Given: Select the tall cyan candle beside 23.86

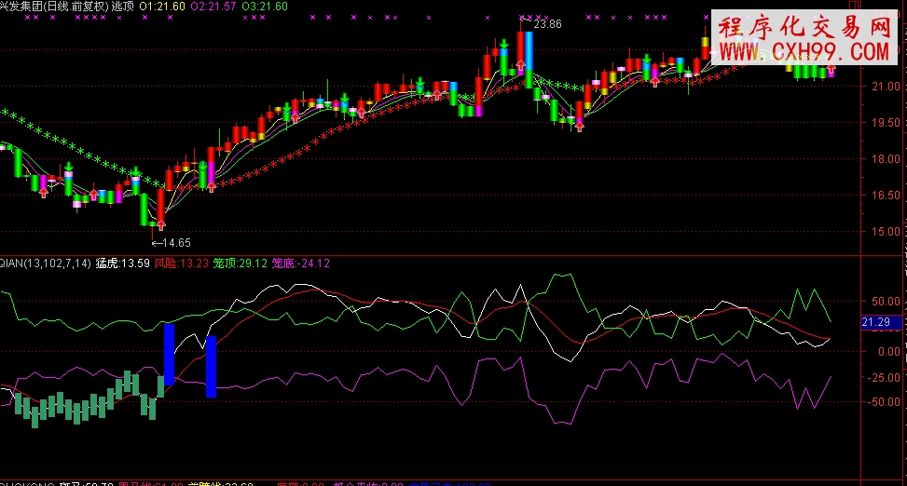Looking at the screenshot, I should tap(528, 59).
